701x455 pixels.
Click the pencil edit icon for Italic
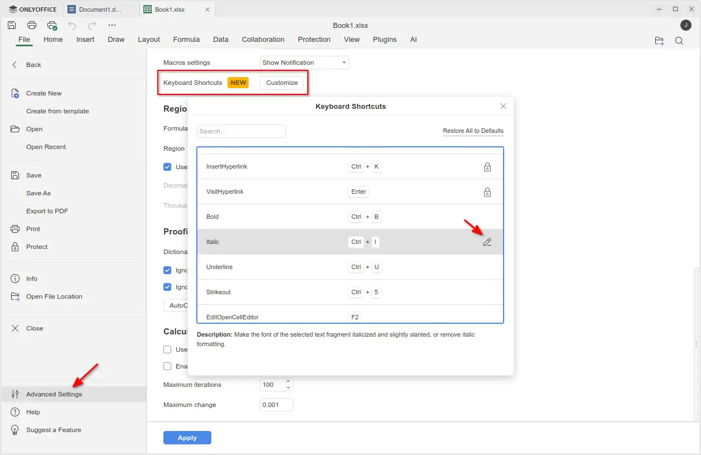coord(487,242)
